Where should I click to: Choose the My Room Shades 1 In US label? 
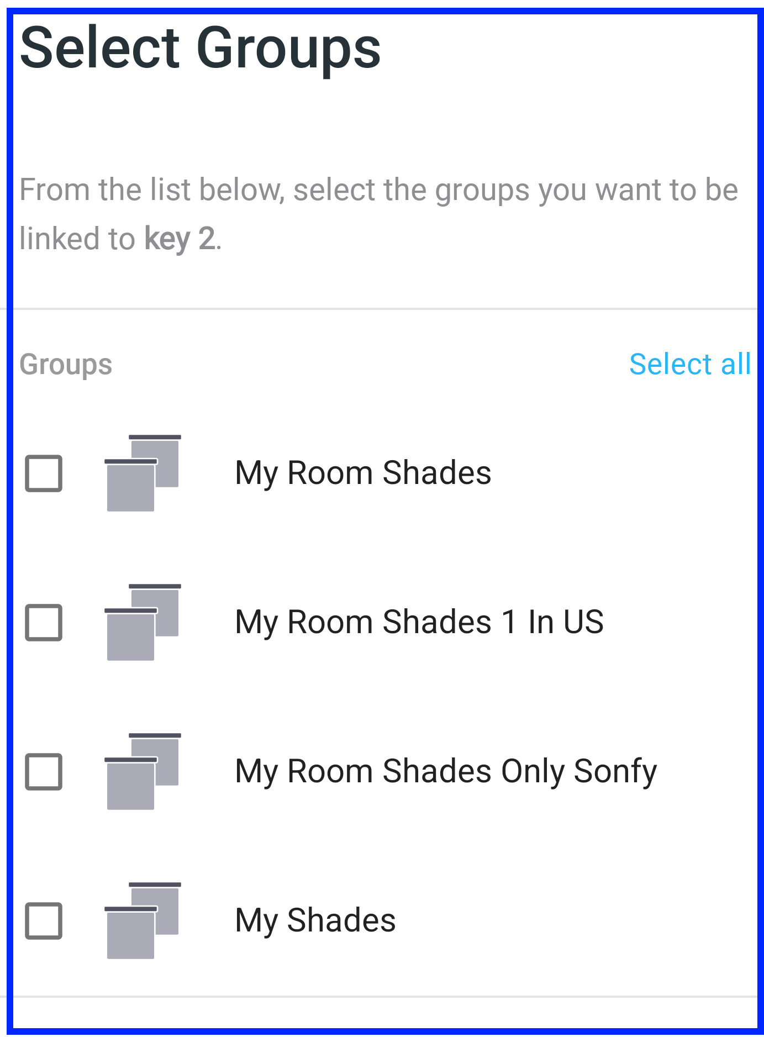[419, 623]
